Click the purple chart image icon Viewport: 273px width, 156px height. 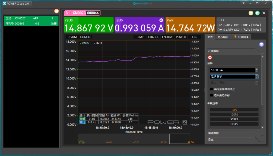click(261, 44)
